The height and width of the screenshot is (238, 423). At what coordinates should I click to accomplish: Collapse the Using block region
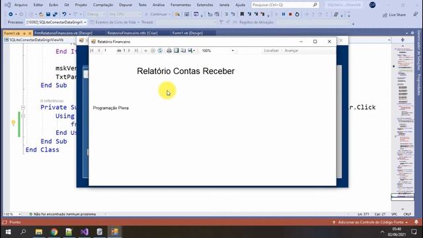tap(23, 116)
